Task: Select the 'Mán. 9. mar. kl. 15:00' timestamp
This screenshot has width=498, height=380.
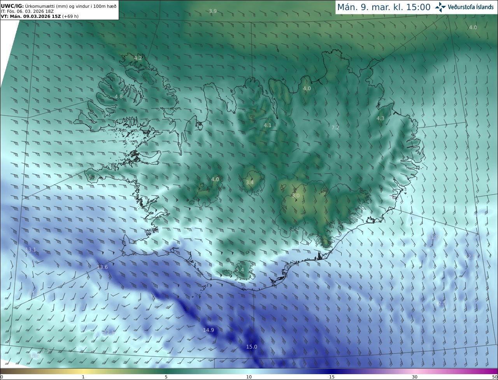Action: (384, 7)
